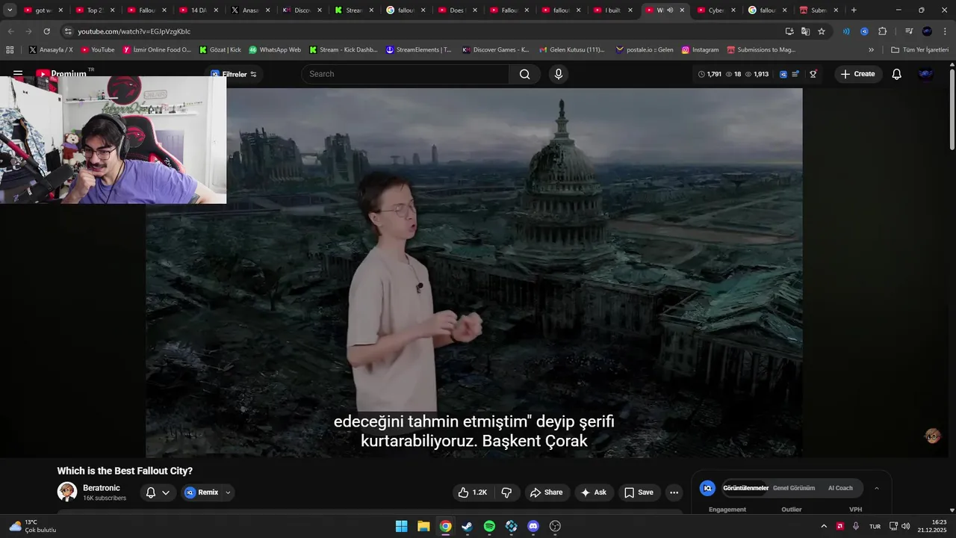The height and width of the screenshot is (538, 956).
Task: Open Filtreler filter options
Action: point(234,74)
